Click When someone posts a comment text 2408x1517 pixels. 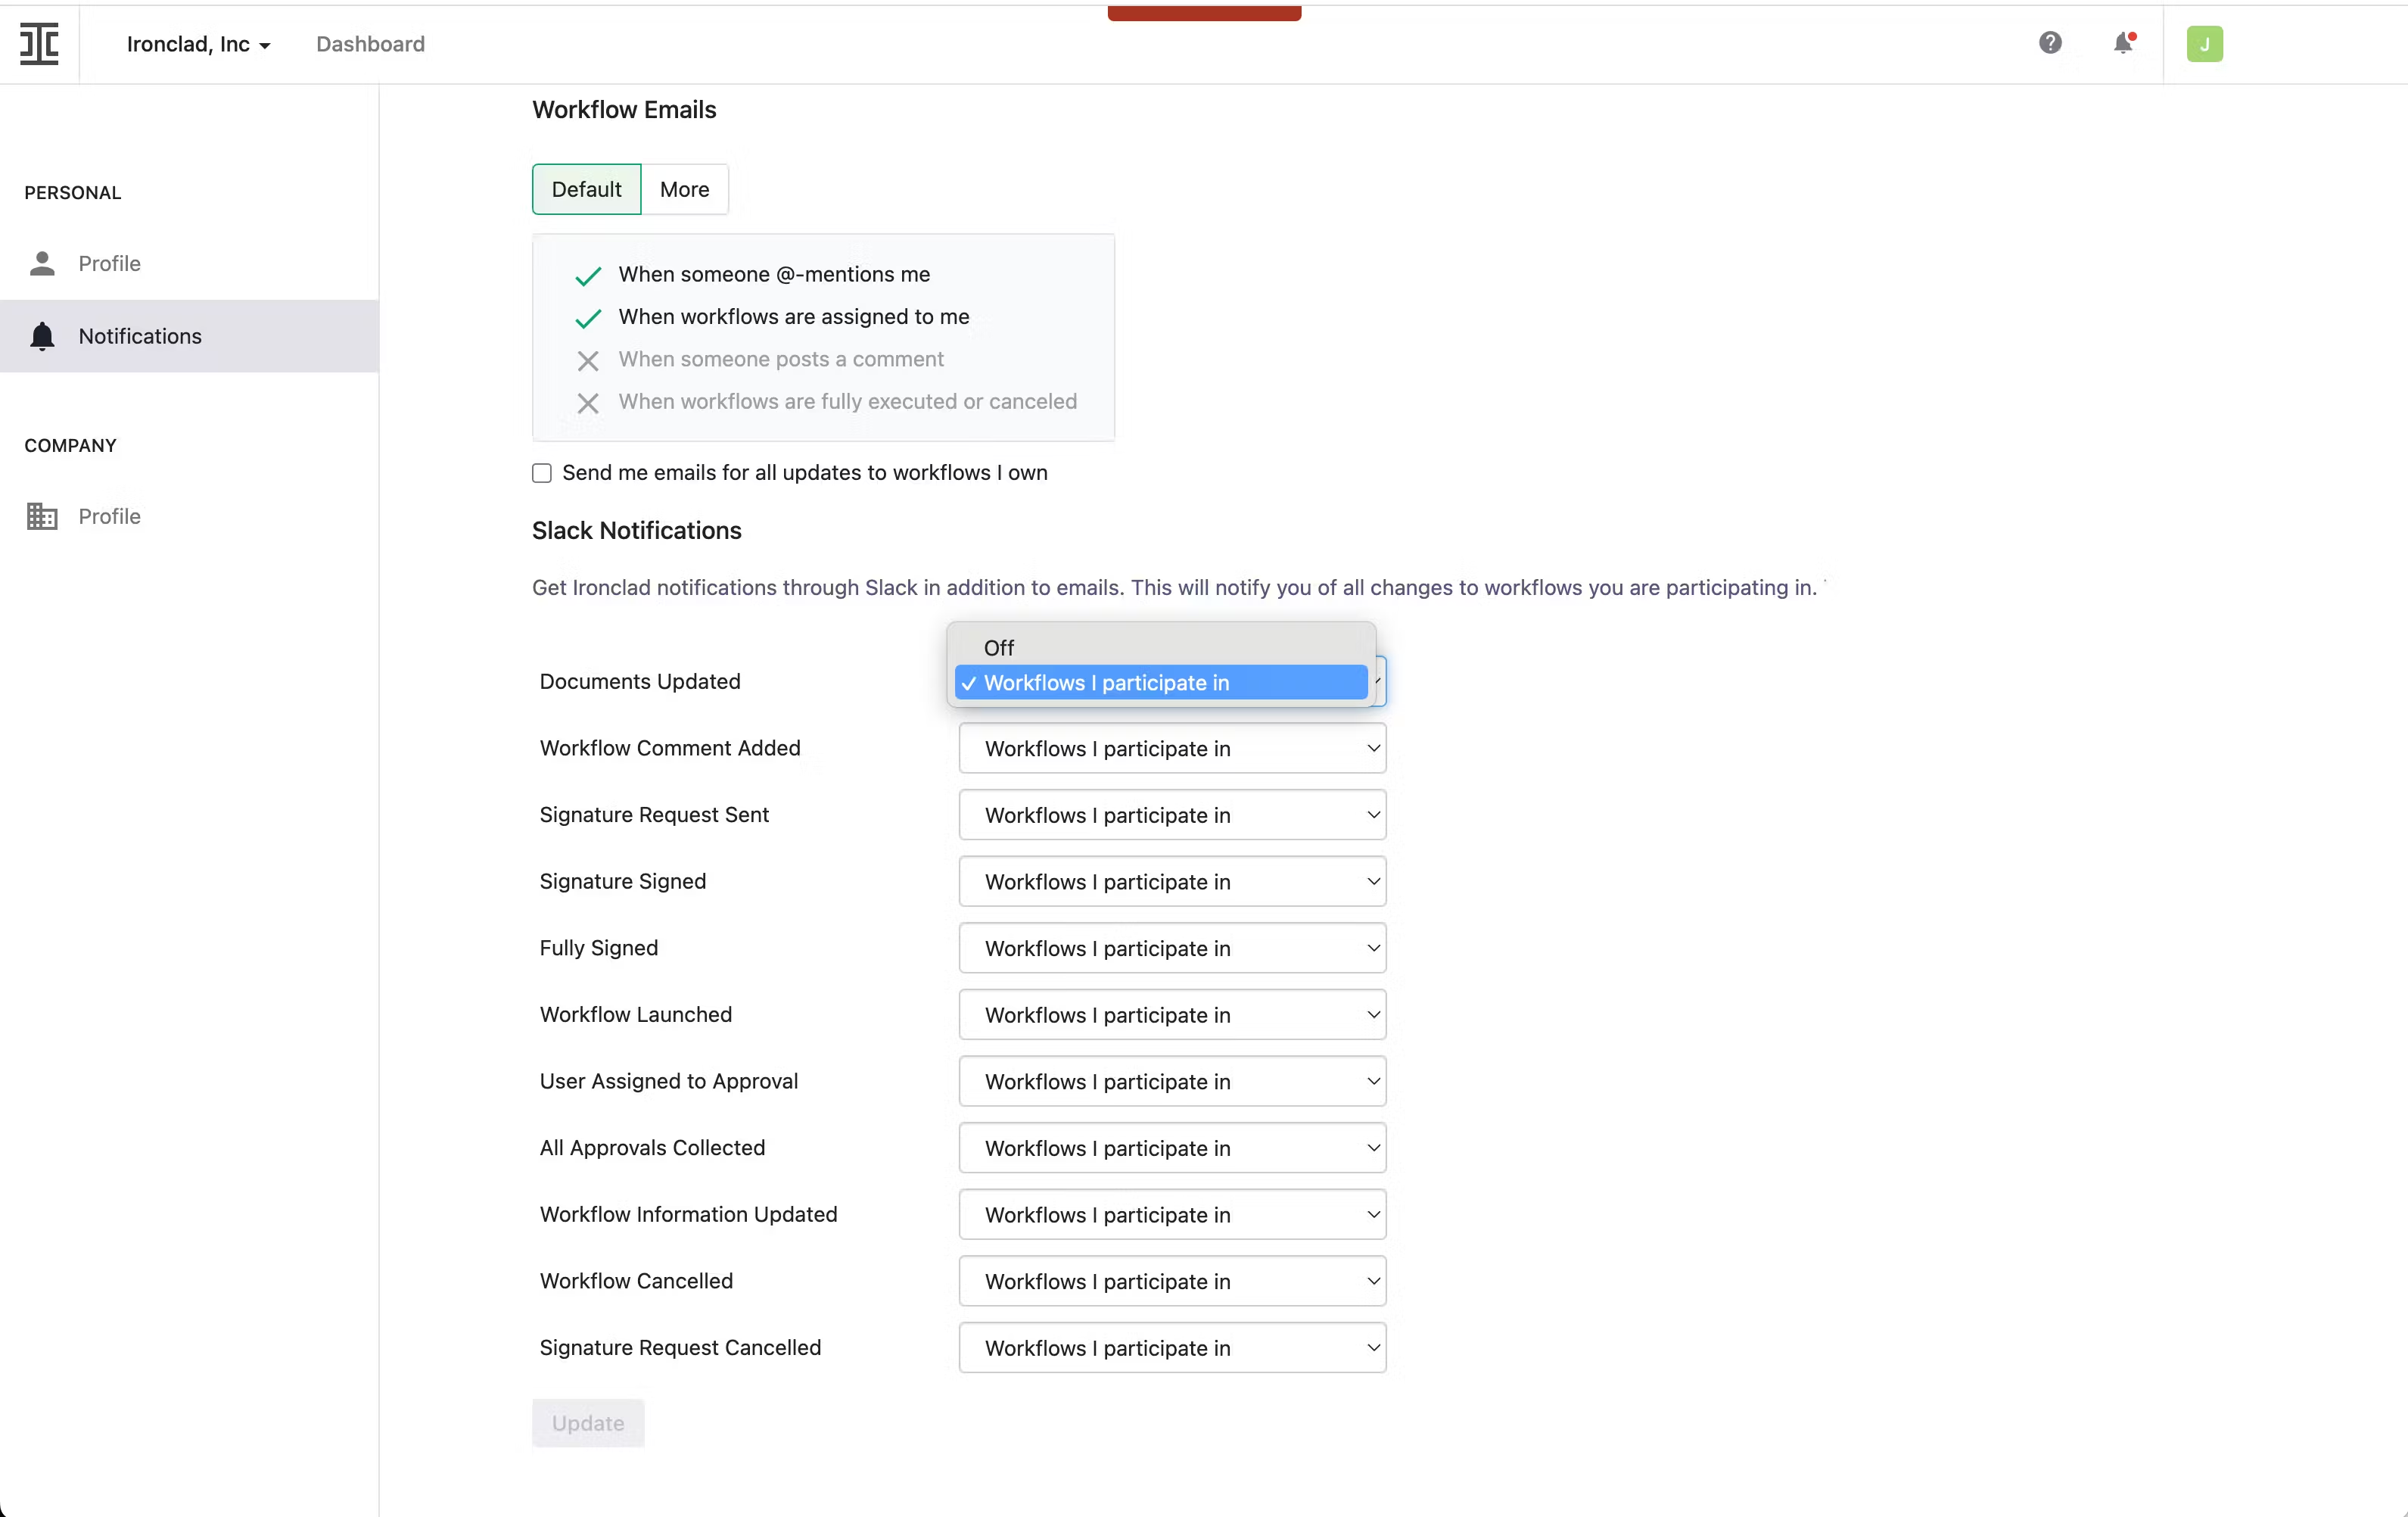pos(781,359)
